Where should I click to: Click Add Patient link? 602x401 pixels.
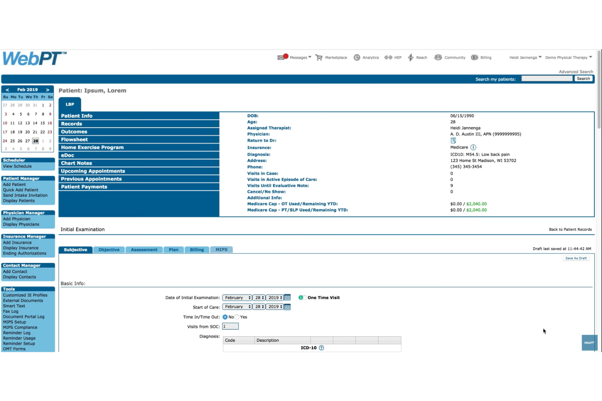pos(14,184)
